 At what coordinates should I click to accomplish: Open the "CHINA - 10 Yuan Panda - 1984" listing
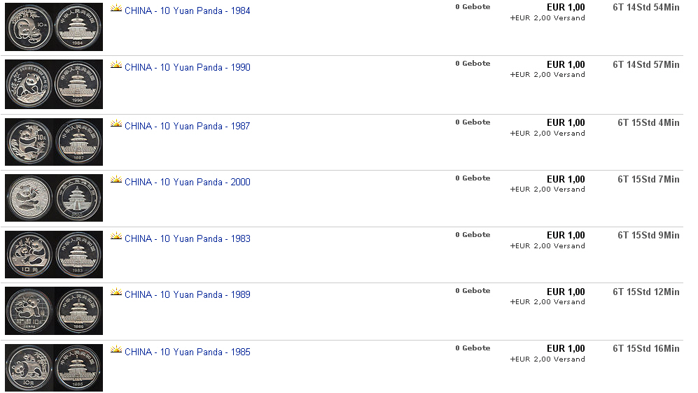pos(187,11)
